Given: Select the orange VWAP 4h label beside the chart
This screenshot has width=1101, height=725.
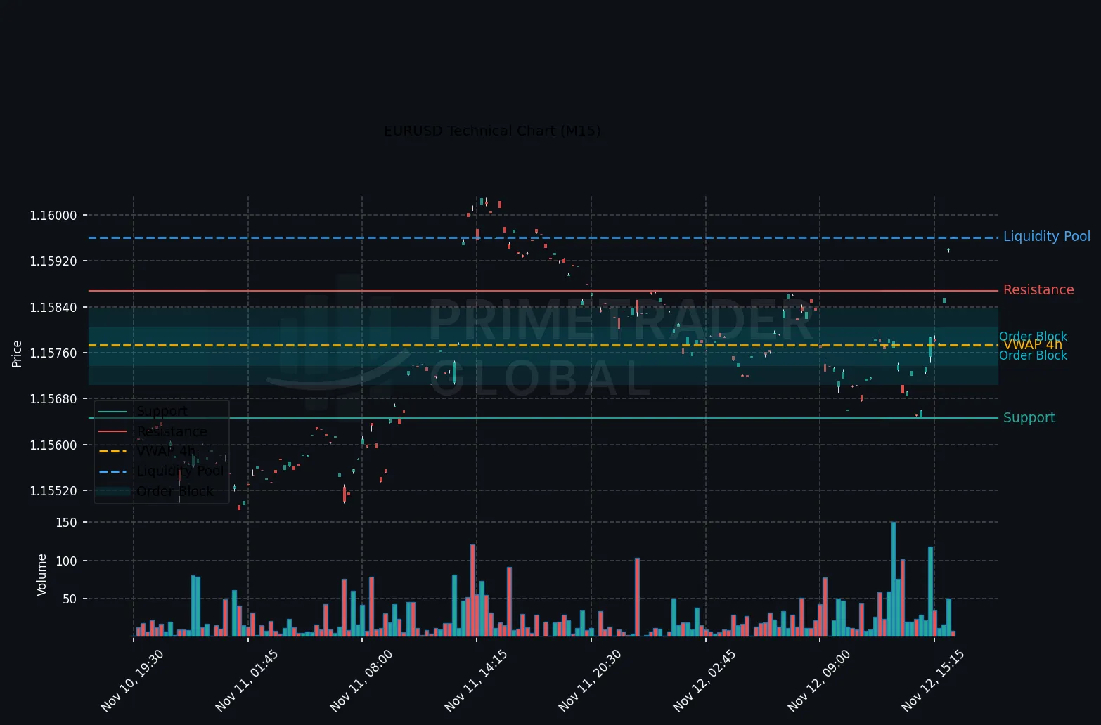Looking at the screenshot, I should 1033,345.
